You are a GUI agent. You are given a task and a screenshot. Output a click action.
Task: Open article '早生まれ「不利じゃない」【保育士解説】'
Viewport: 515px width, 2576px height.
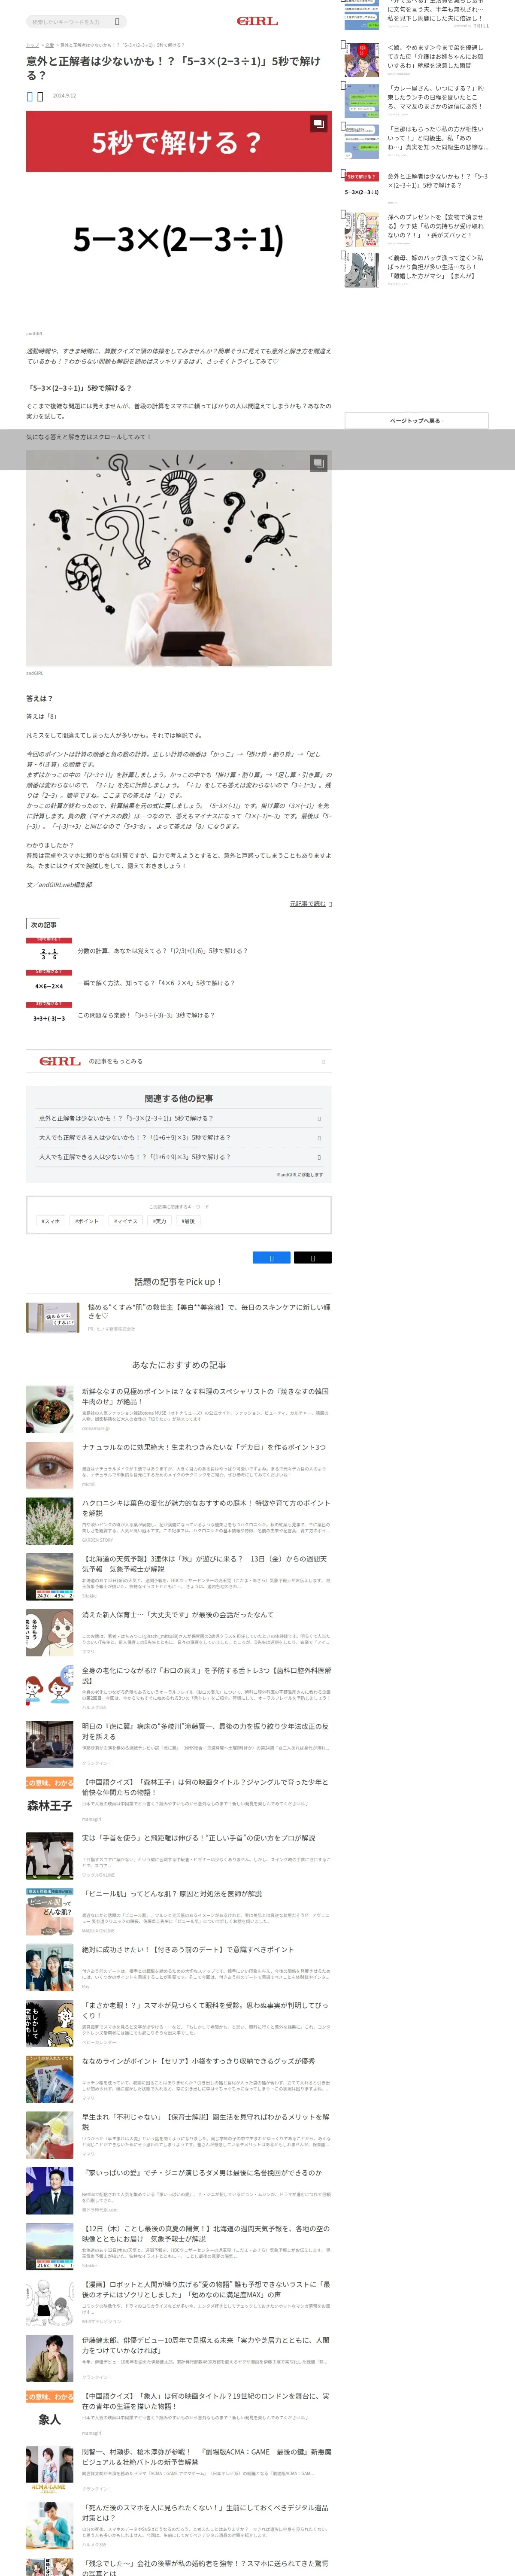coord(205,2123)
